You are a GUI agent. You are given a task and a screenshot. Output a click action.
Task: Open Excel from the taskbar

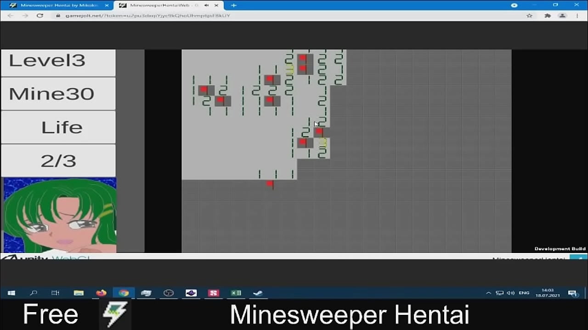click(236, 293)
